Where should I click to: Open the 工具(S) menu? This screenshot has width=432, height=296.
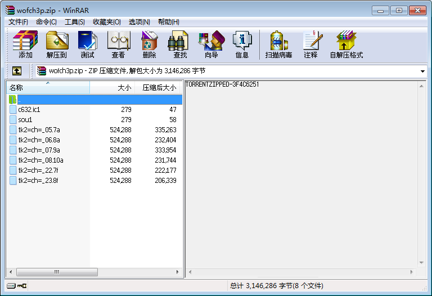(x=74, y=22)
